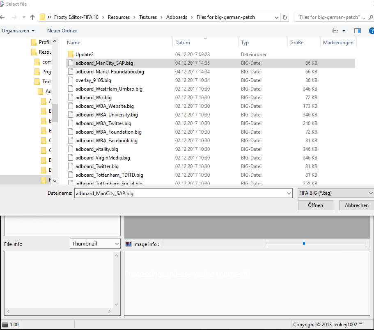This screenshot has width=374, height=330.
Task: Open the Thumbnail dropdown in File info
Action: [95, 244]
